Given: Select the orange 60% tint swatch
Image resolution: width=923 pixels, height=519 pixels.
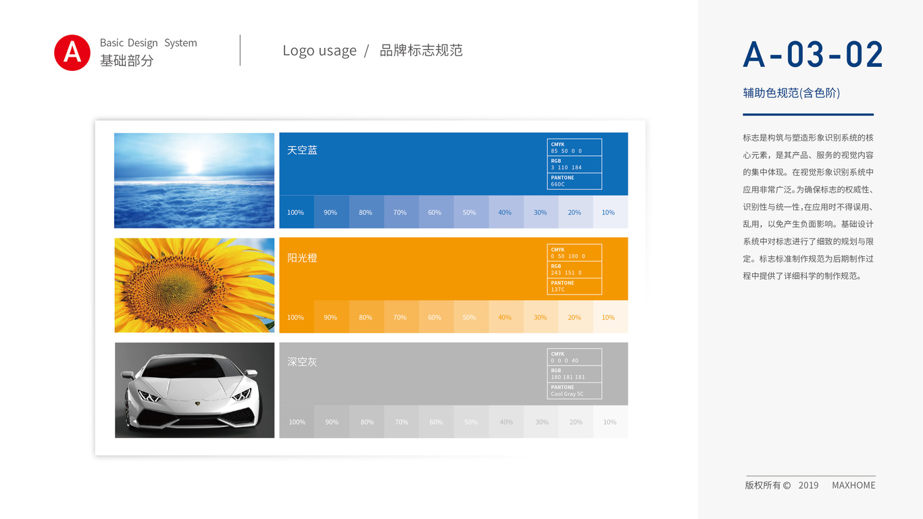Looking at the screenshot, I should [x=436, y=317].
